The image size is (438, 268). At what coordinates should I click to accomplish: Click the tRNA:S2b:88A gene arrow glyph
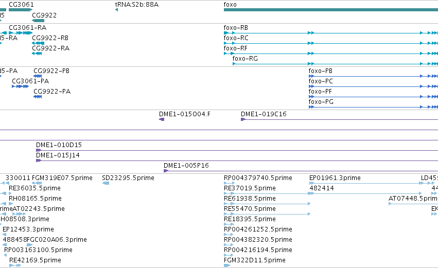point(116,10)
